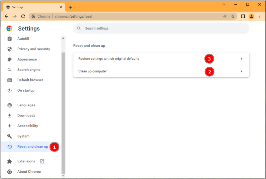Click the Reset and clean up sidebar label
Image resolution: width=266 pixels, height=179 pixels.
tap(33, 146)
